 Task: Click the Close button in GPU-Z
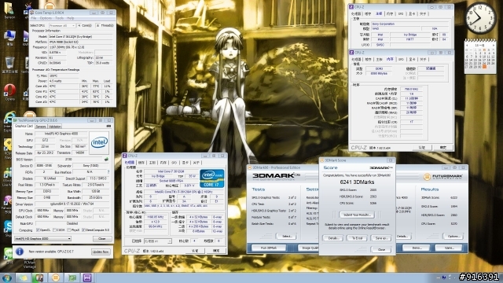[x=102, y=239]
